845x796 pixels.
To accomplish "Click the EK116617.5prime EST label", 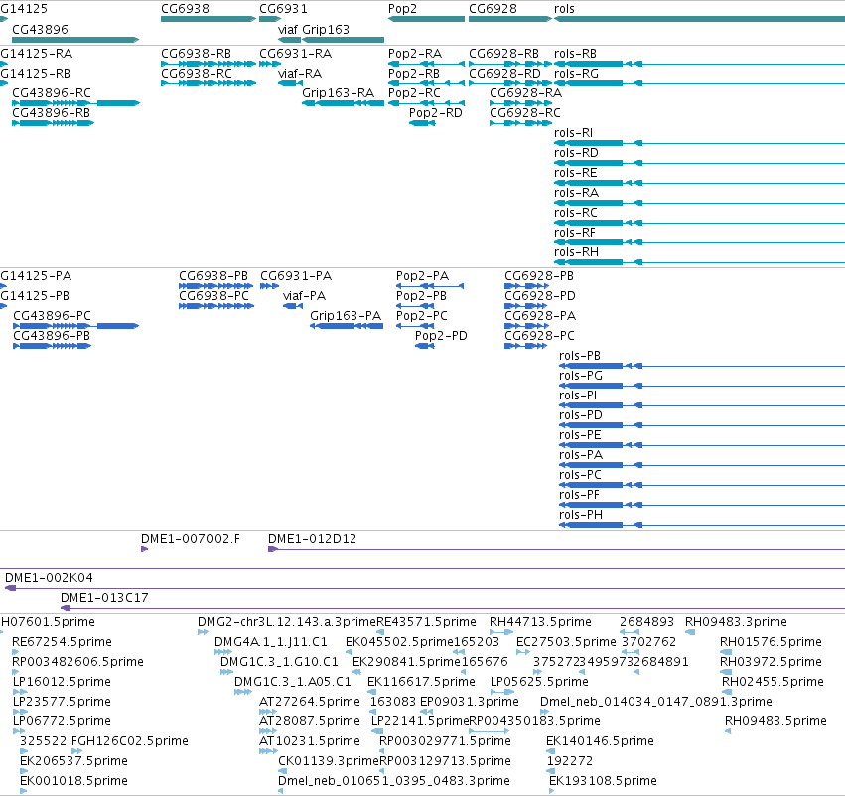I will tap(421, 682).
